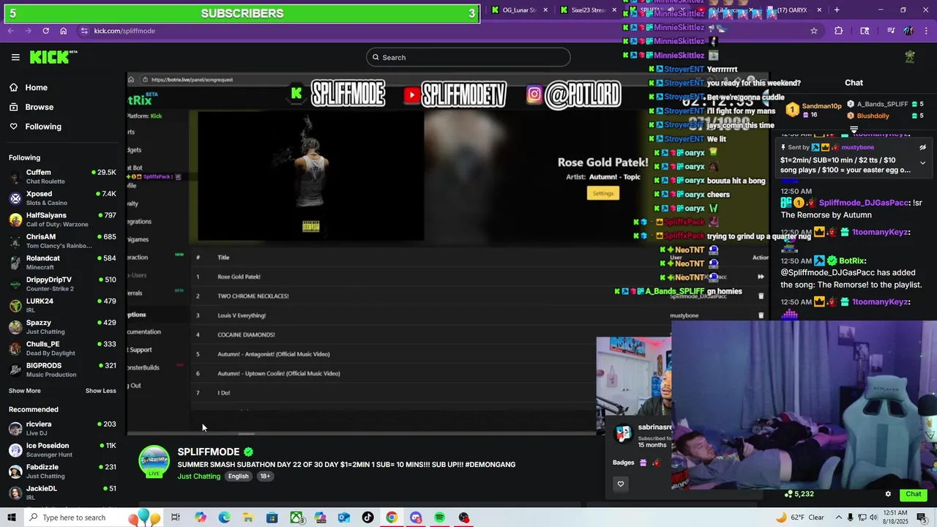Open the chat settings gear icon
Viewport: 937px width, 527px height.
[888, 494]
